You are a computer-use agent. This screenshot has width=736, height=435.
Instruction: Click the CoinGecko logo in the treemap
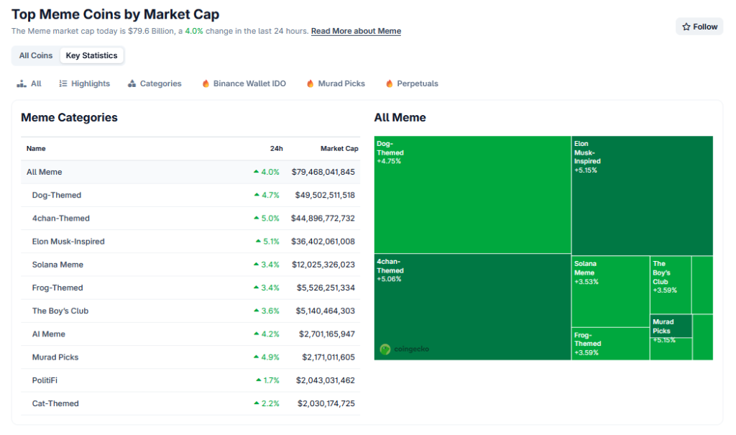pyautogui.click(x=386, y=349)
